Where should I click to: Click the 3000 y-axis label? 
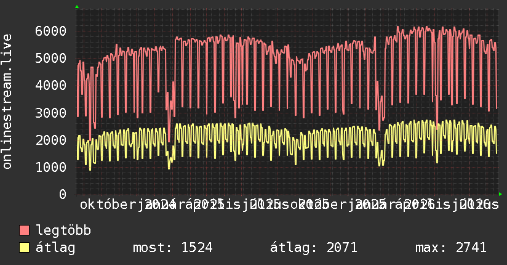point(51,113)
